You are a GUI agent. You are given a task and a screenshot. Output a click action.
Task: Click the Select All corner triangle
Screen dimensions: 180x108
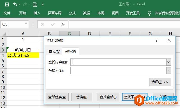(x=4, y=34)
